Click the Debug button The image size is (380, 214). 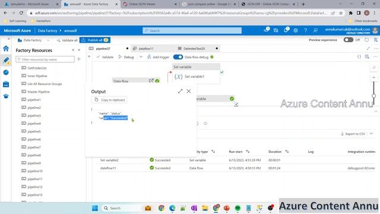[x=126, y=57]
